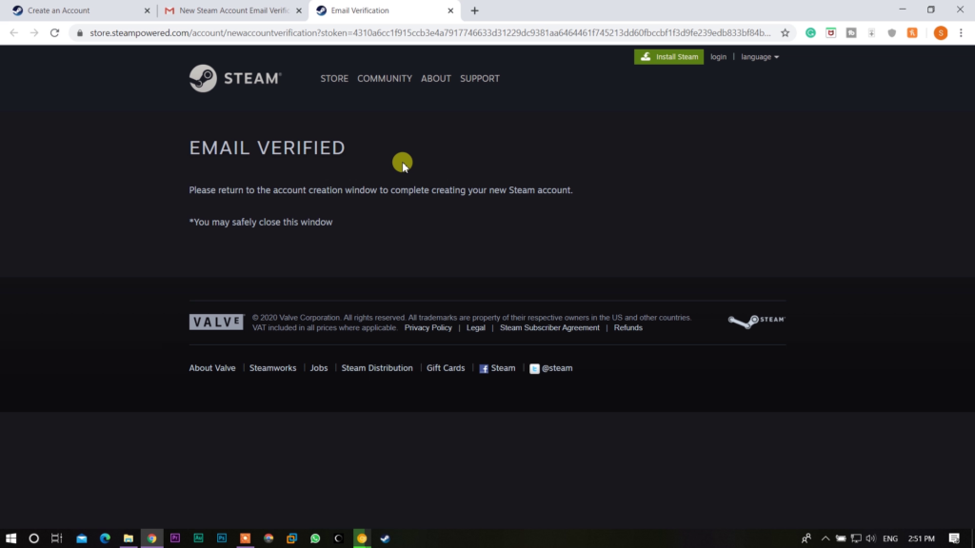Click the 2:51 PM clock

pos(922,538)
